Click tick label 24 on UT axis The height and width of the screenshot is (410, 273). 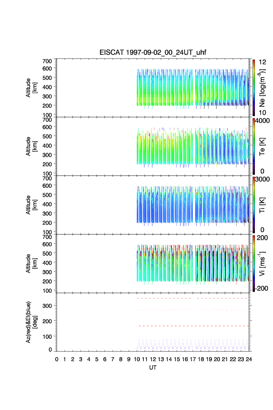[x=249, y=359]
